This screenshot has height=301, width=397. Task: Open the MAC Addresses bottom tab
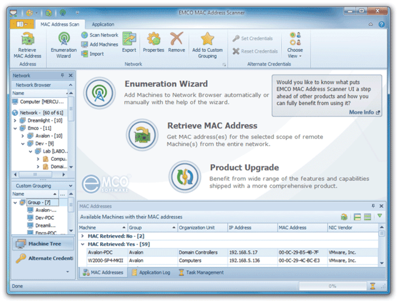pos(103,272)
